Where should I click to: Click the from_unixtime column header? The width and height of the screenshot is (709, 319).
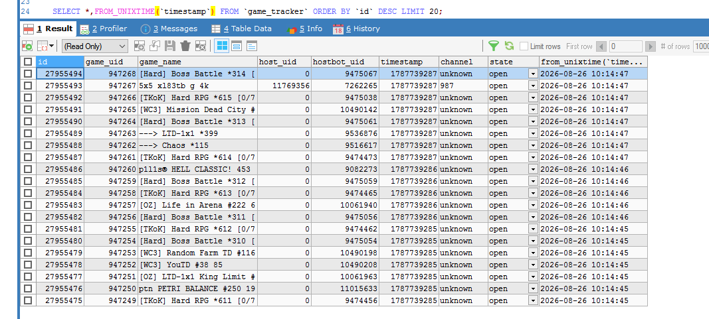point(593,62)
